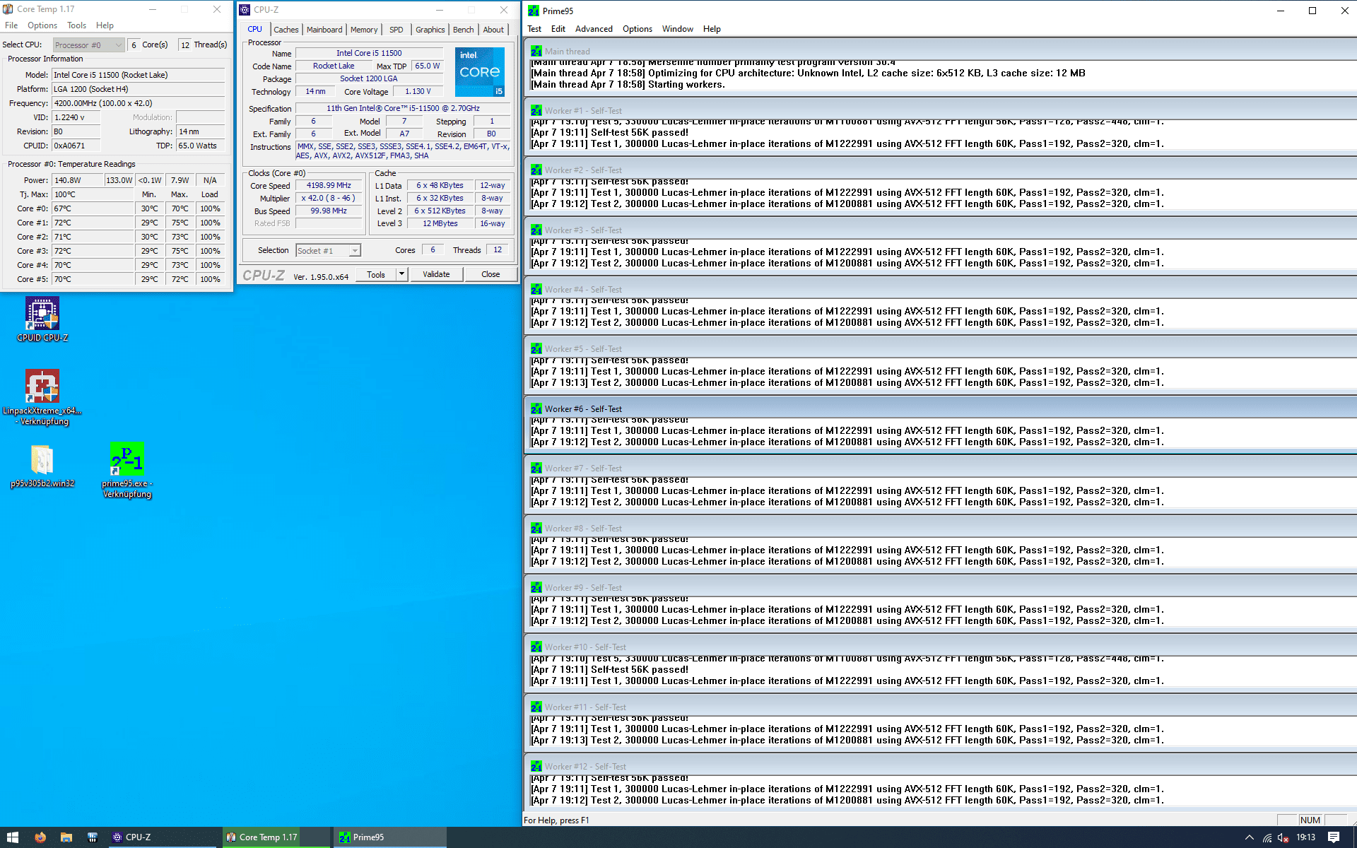Switch to the SPD tab in CPU-Z
1357x848 pixels.
tap(396, 30)
